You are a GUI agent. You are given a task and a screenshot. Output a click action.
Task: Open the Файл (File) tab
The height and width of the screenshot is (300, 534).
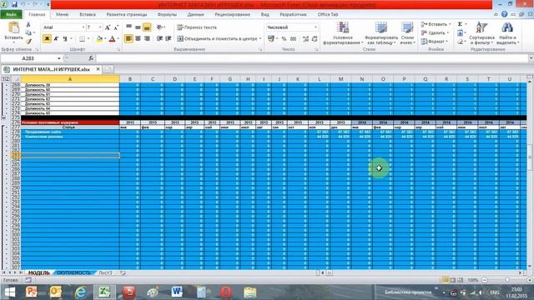[x=11, y=14]
